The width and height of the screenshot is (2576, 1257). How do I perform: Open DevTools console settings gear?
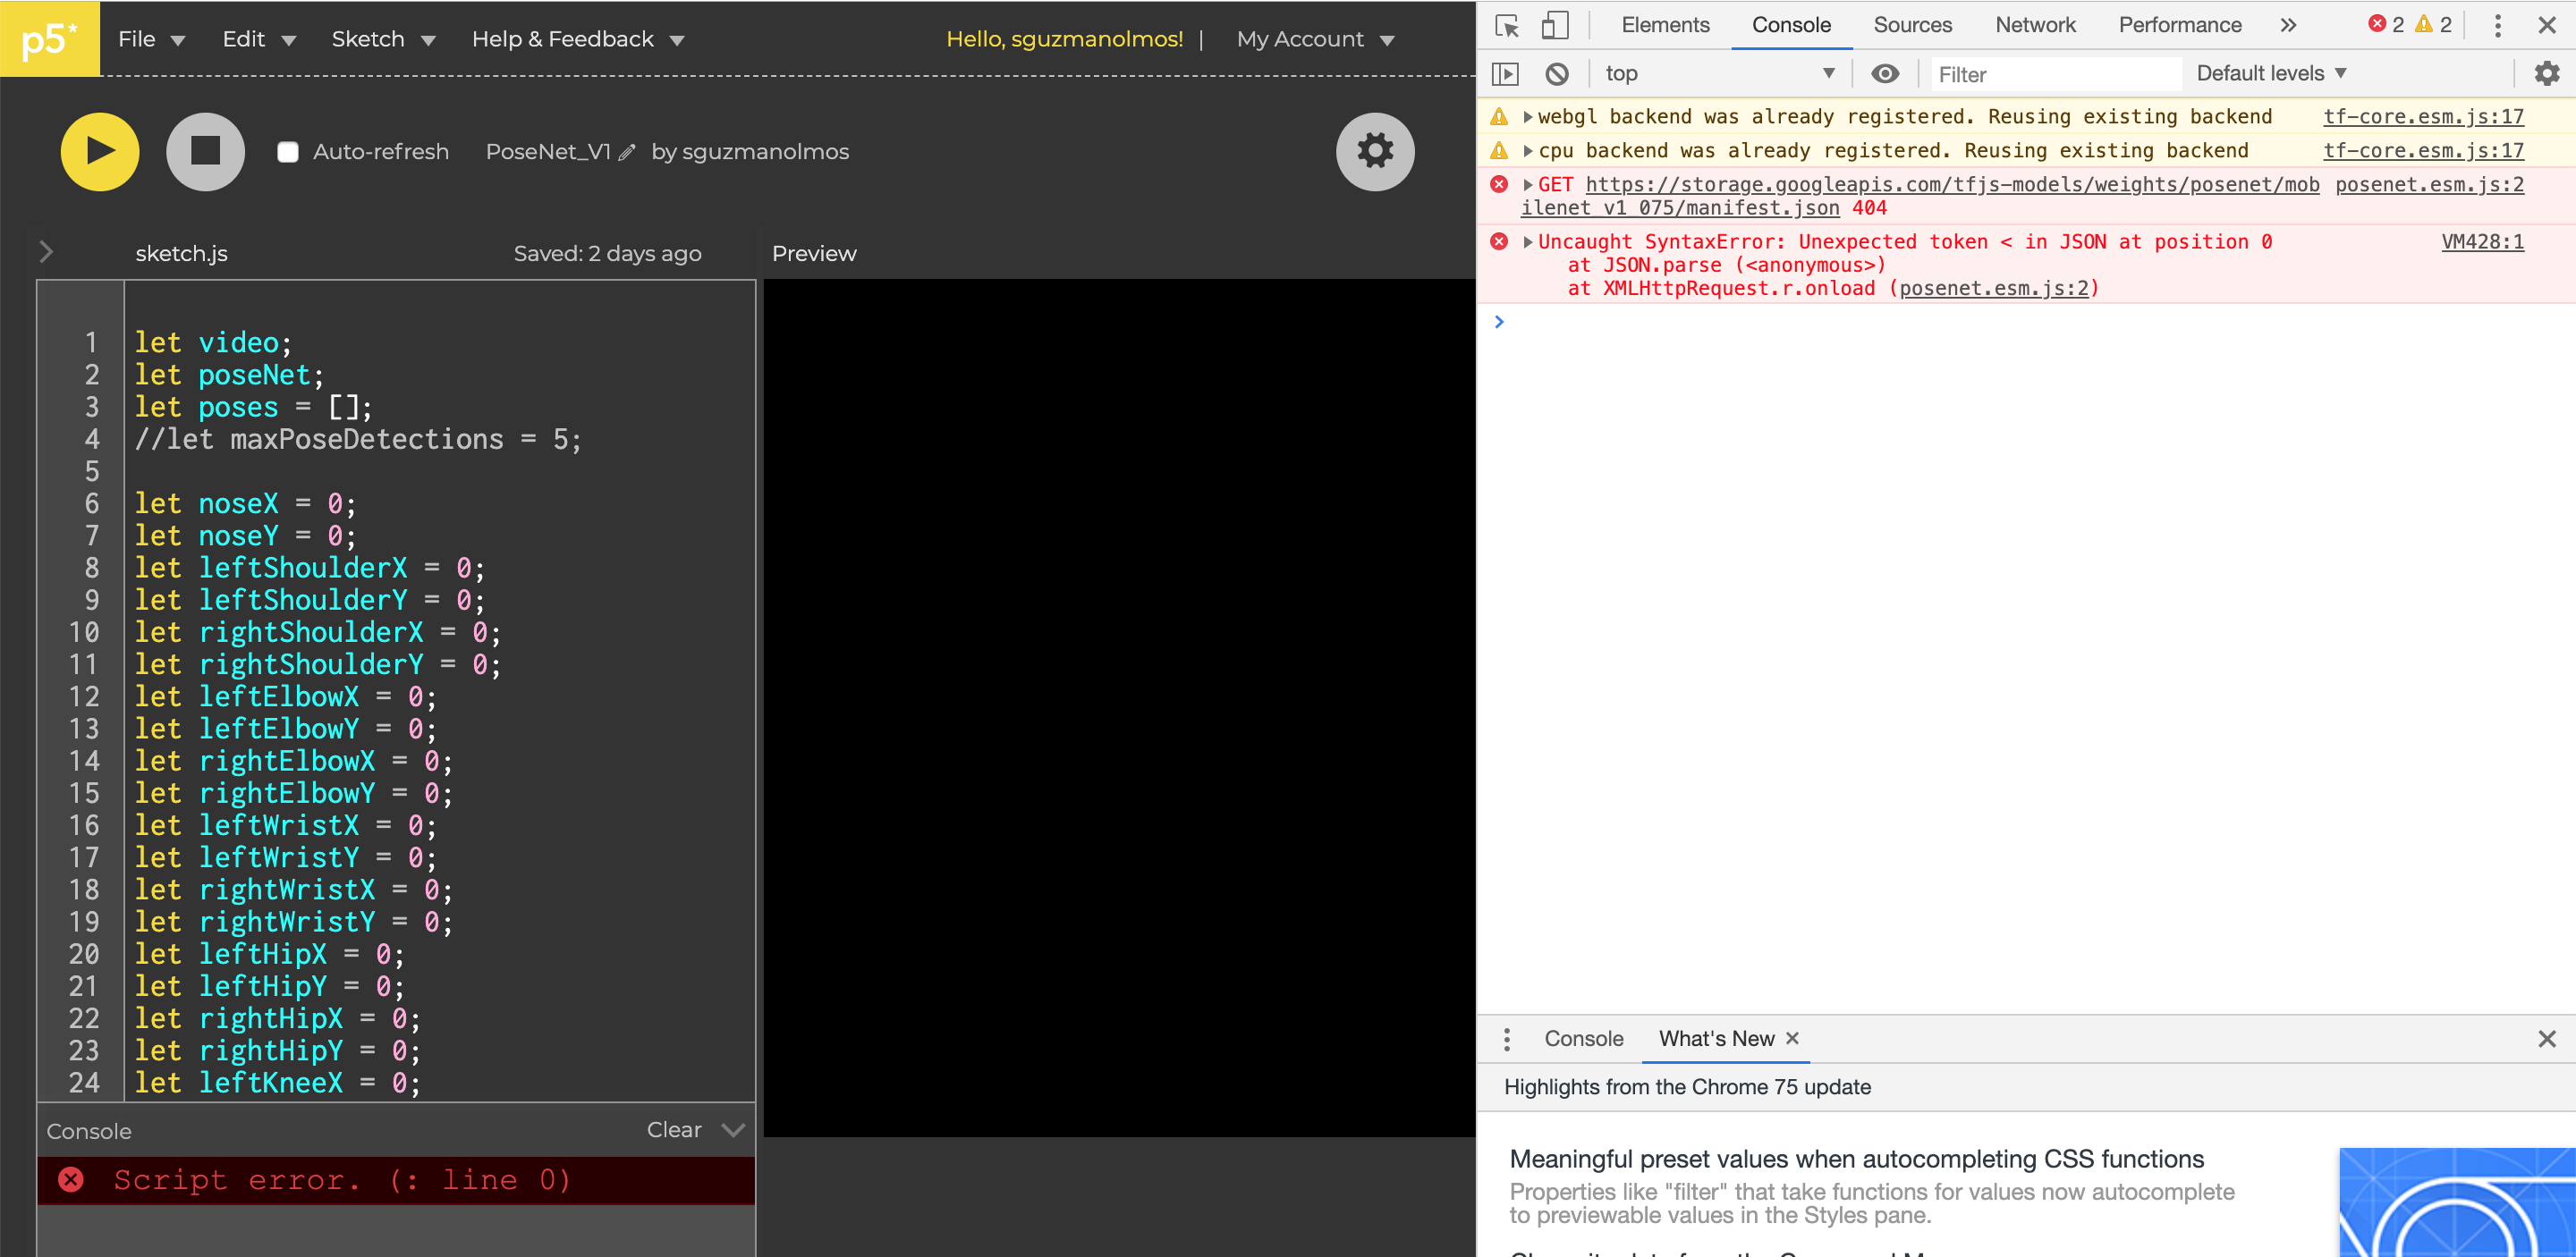2546,74
